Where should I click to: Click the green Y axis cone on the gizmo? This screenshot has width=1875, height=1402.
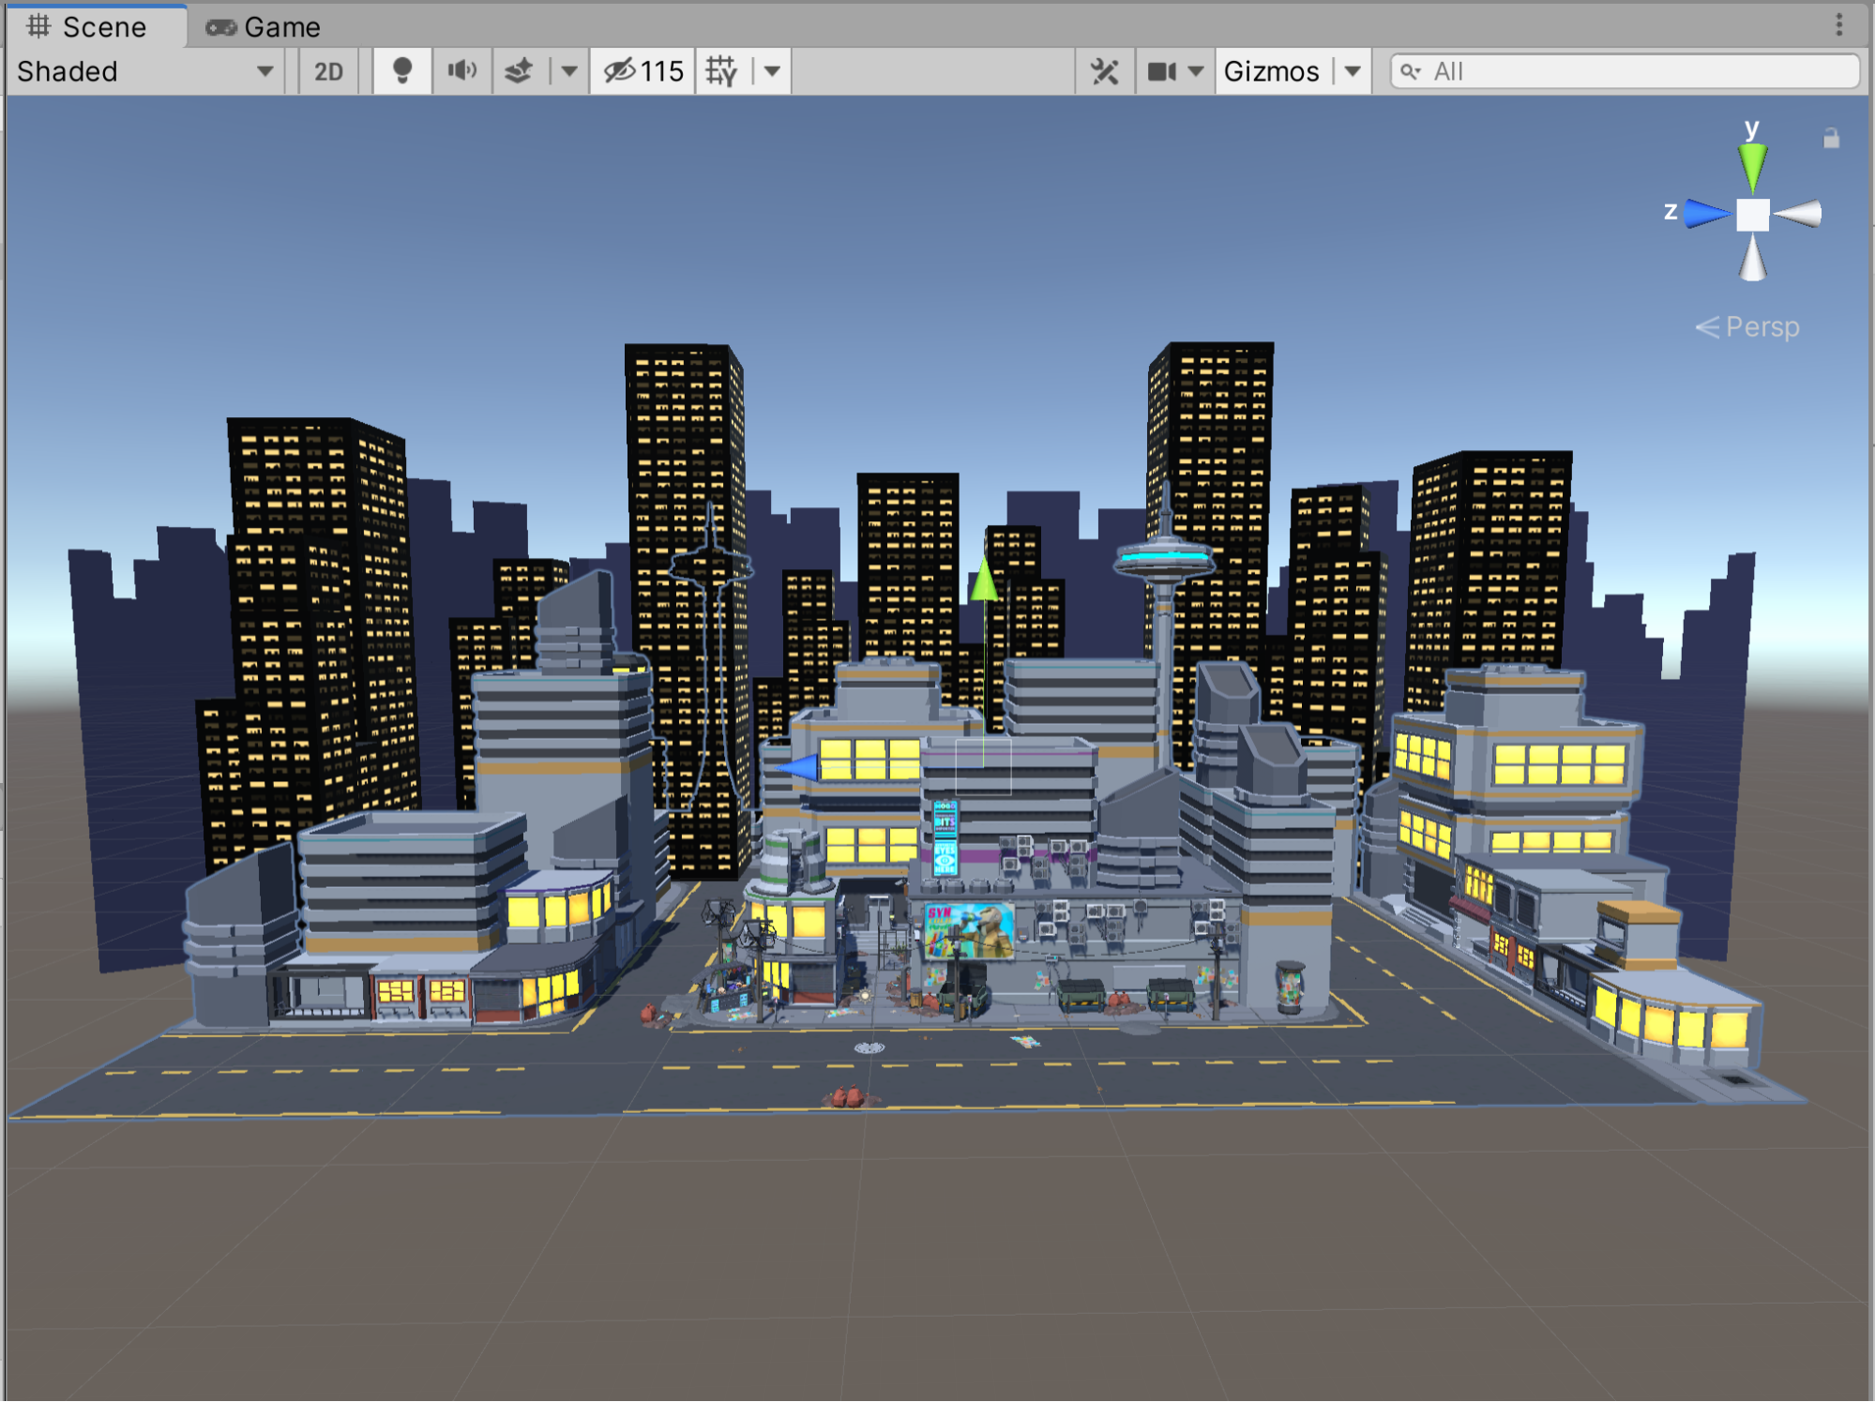(x=1752, y=167)
